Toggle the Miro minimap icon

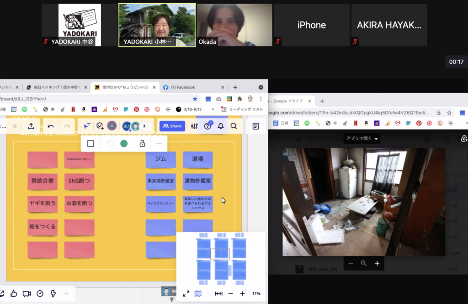coord(198,294)
